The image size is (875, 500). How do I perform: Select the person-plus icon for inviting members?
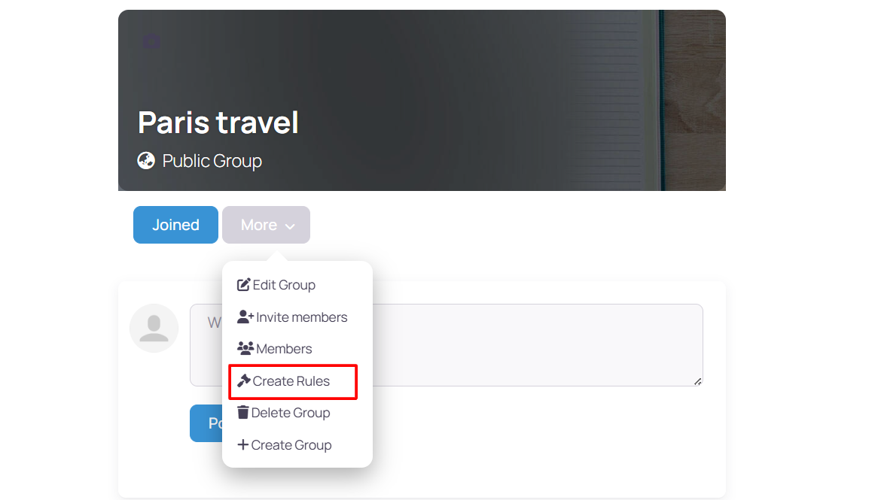[x=245, y=317]
